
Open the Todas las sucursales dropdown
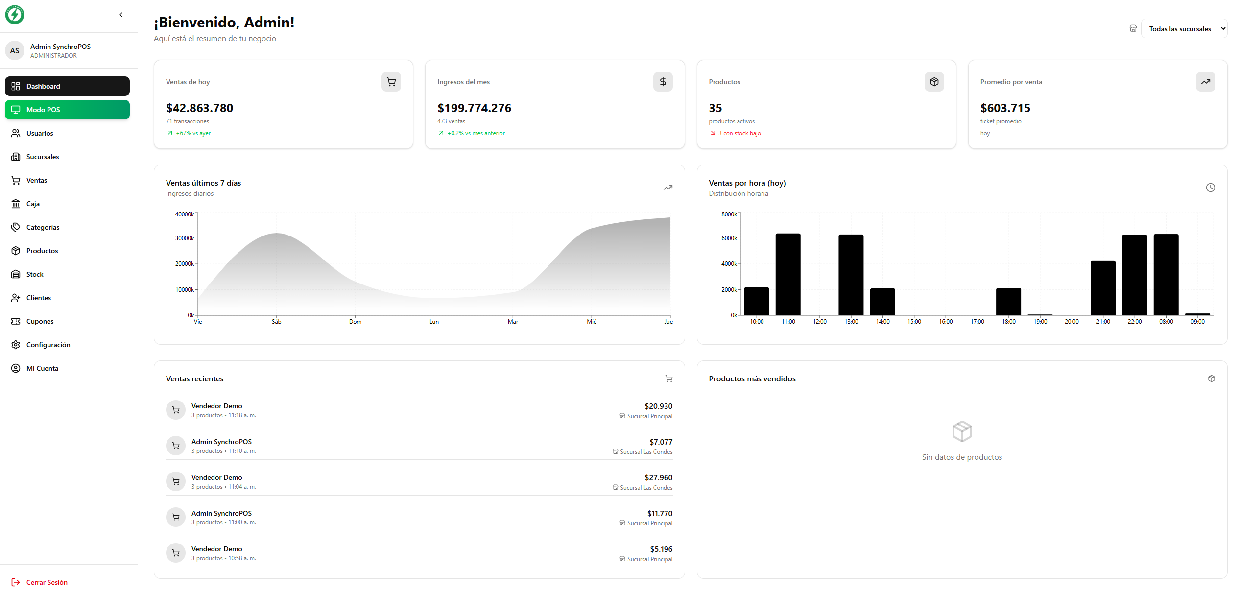(1184, 28)
